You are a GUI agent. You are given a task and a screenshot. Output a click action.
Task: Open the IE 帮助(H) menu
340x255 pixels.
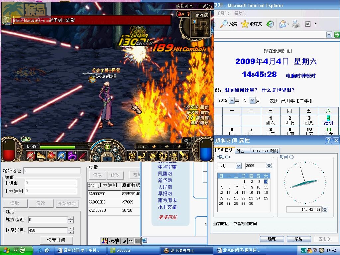coord(241,13)
